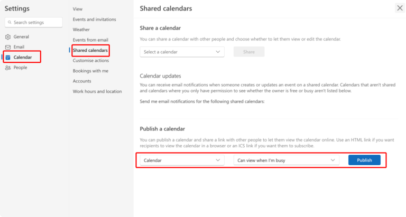This screenshot has height=217, width=406.
Task: Click the greyed Share button
Action: (x=249, y=52)
